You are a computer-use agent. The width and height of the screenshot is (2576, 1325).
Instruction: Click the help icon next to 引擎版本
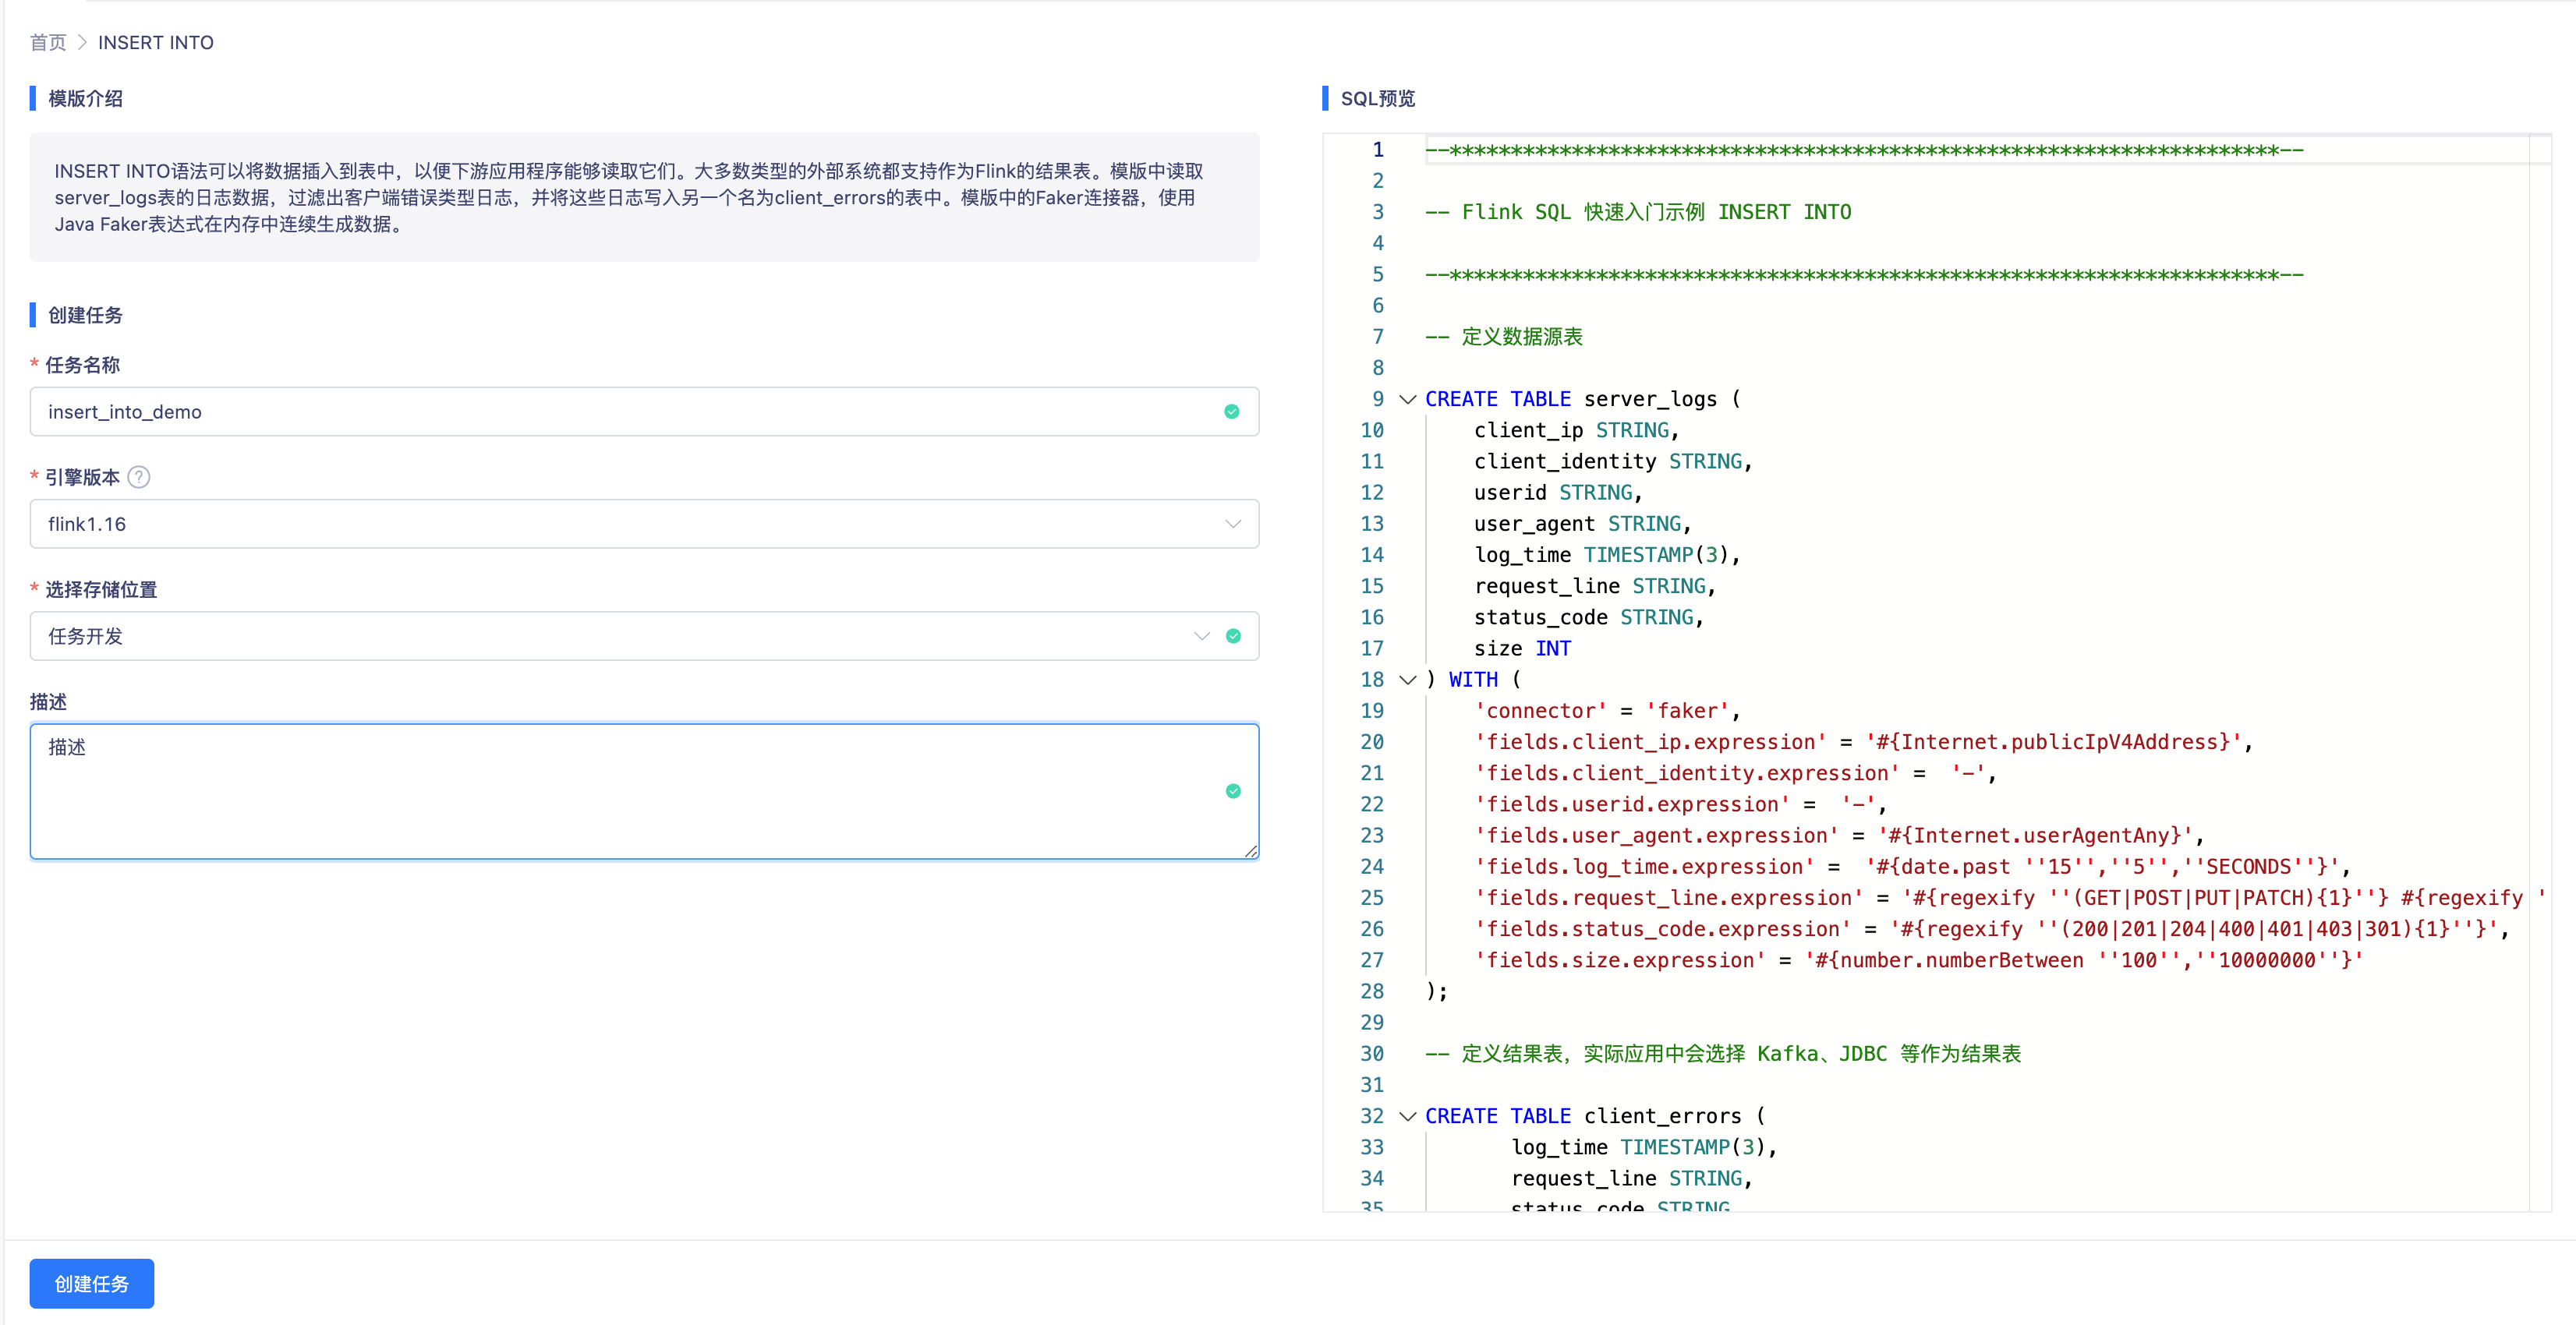click(x=140, y=478)
